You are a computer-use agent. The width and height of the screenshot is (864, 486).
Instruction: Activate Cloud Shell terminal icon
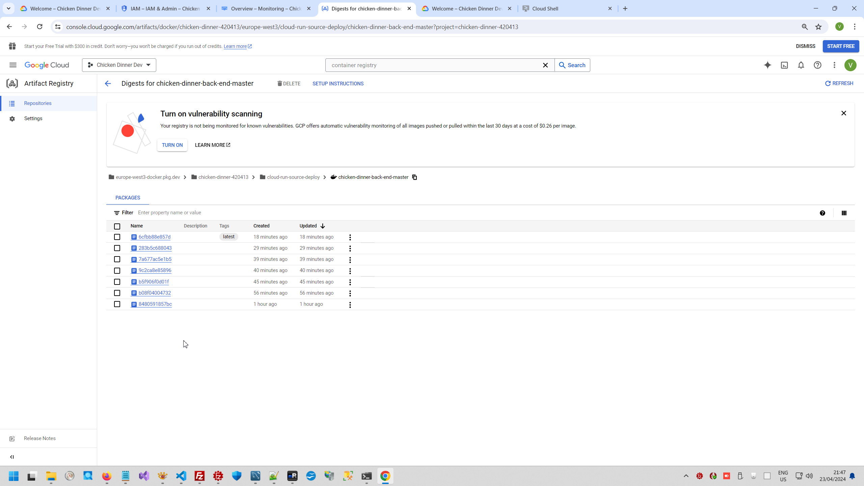pyautogui.click(x=784, y=65)
